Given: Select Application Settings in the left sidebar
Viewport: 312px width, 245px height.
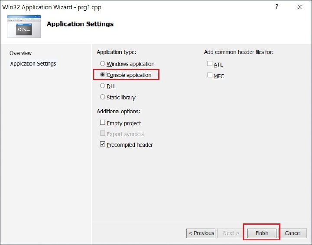Looking at the screenshot, I should click(x=33, y=64).
